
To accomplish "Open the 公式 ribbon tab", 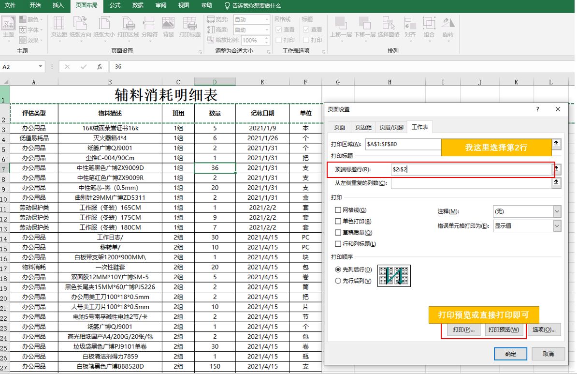I will tap(115, 5).
